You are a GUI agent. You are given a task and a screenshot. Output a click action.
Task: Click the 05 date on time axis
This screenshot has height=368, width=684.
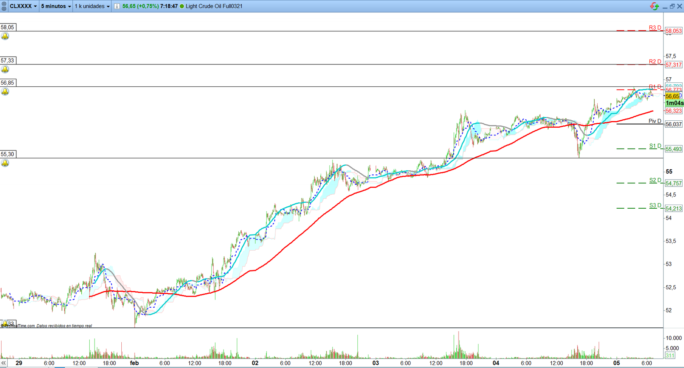point(616,363)
